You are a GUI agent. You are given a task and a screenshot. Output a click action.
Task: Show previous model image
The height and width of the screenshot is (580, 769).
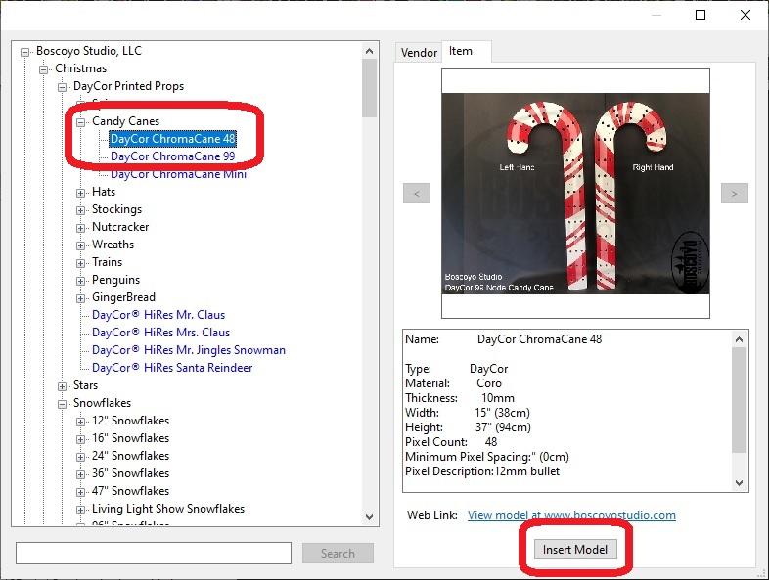coord(417,193)
